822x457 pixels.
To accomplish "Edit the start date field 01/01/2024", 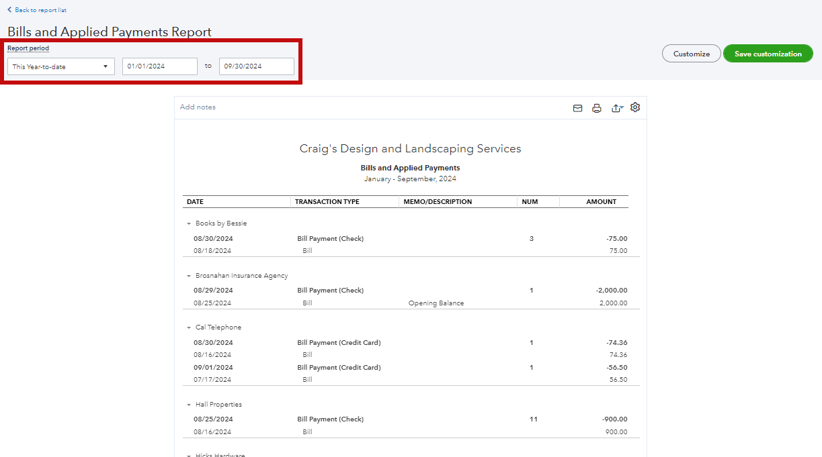I will (x=160, y=66).
